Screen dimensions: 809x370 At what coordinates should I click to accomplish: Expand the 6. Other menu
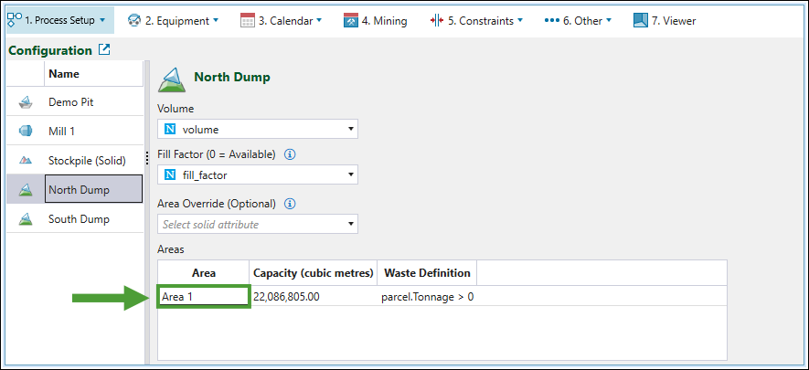click(x=579, y=20)
